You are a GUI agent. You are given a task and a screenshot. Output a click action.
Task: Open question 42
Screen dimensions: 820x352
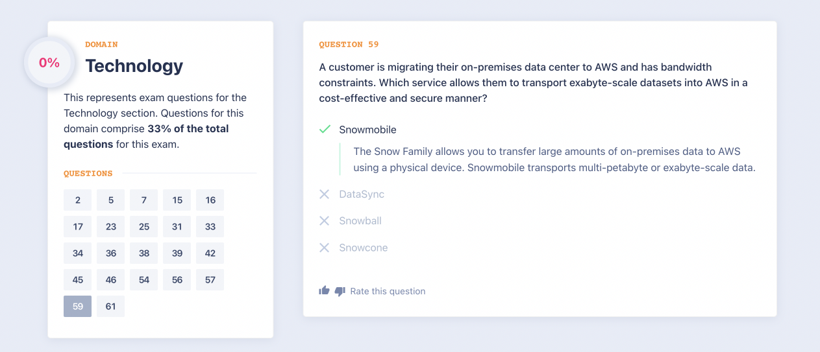[x=210, y=253]
